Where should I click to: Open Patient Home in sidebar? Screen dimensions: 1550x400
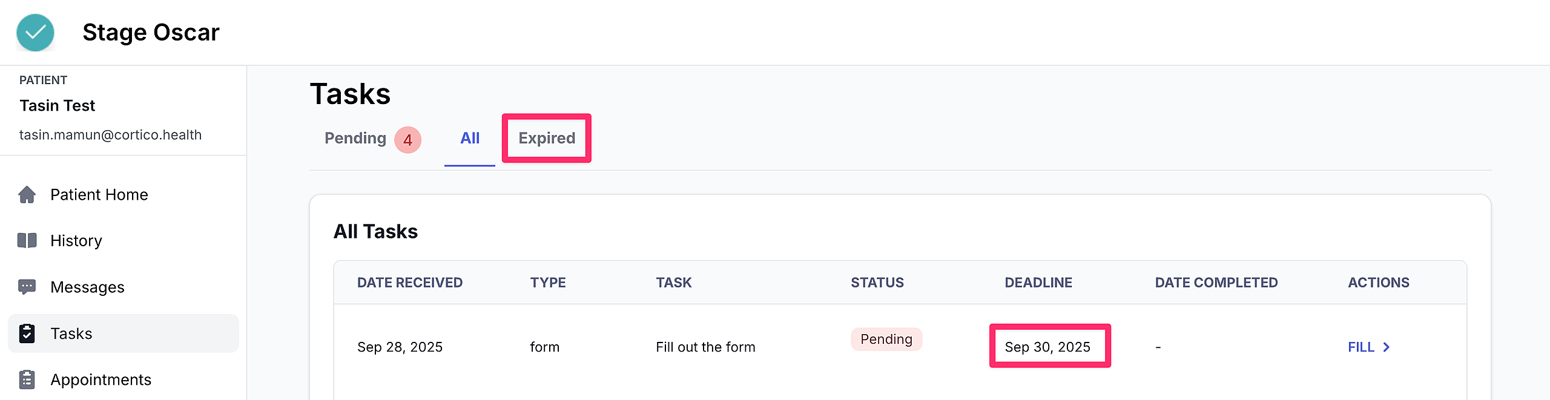99,195
